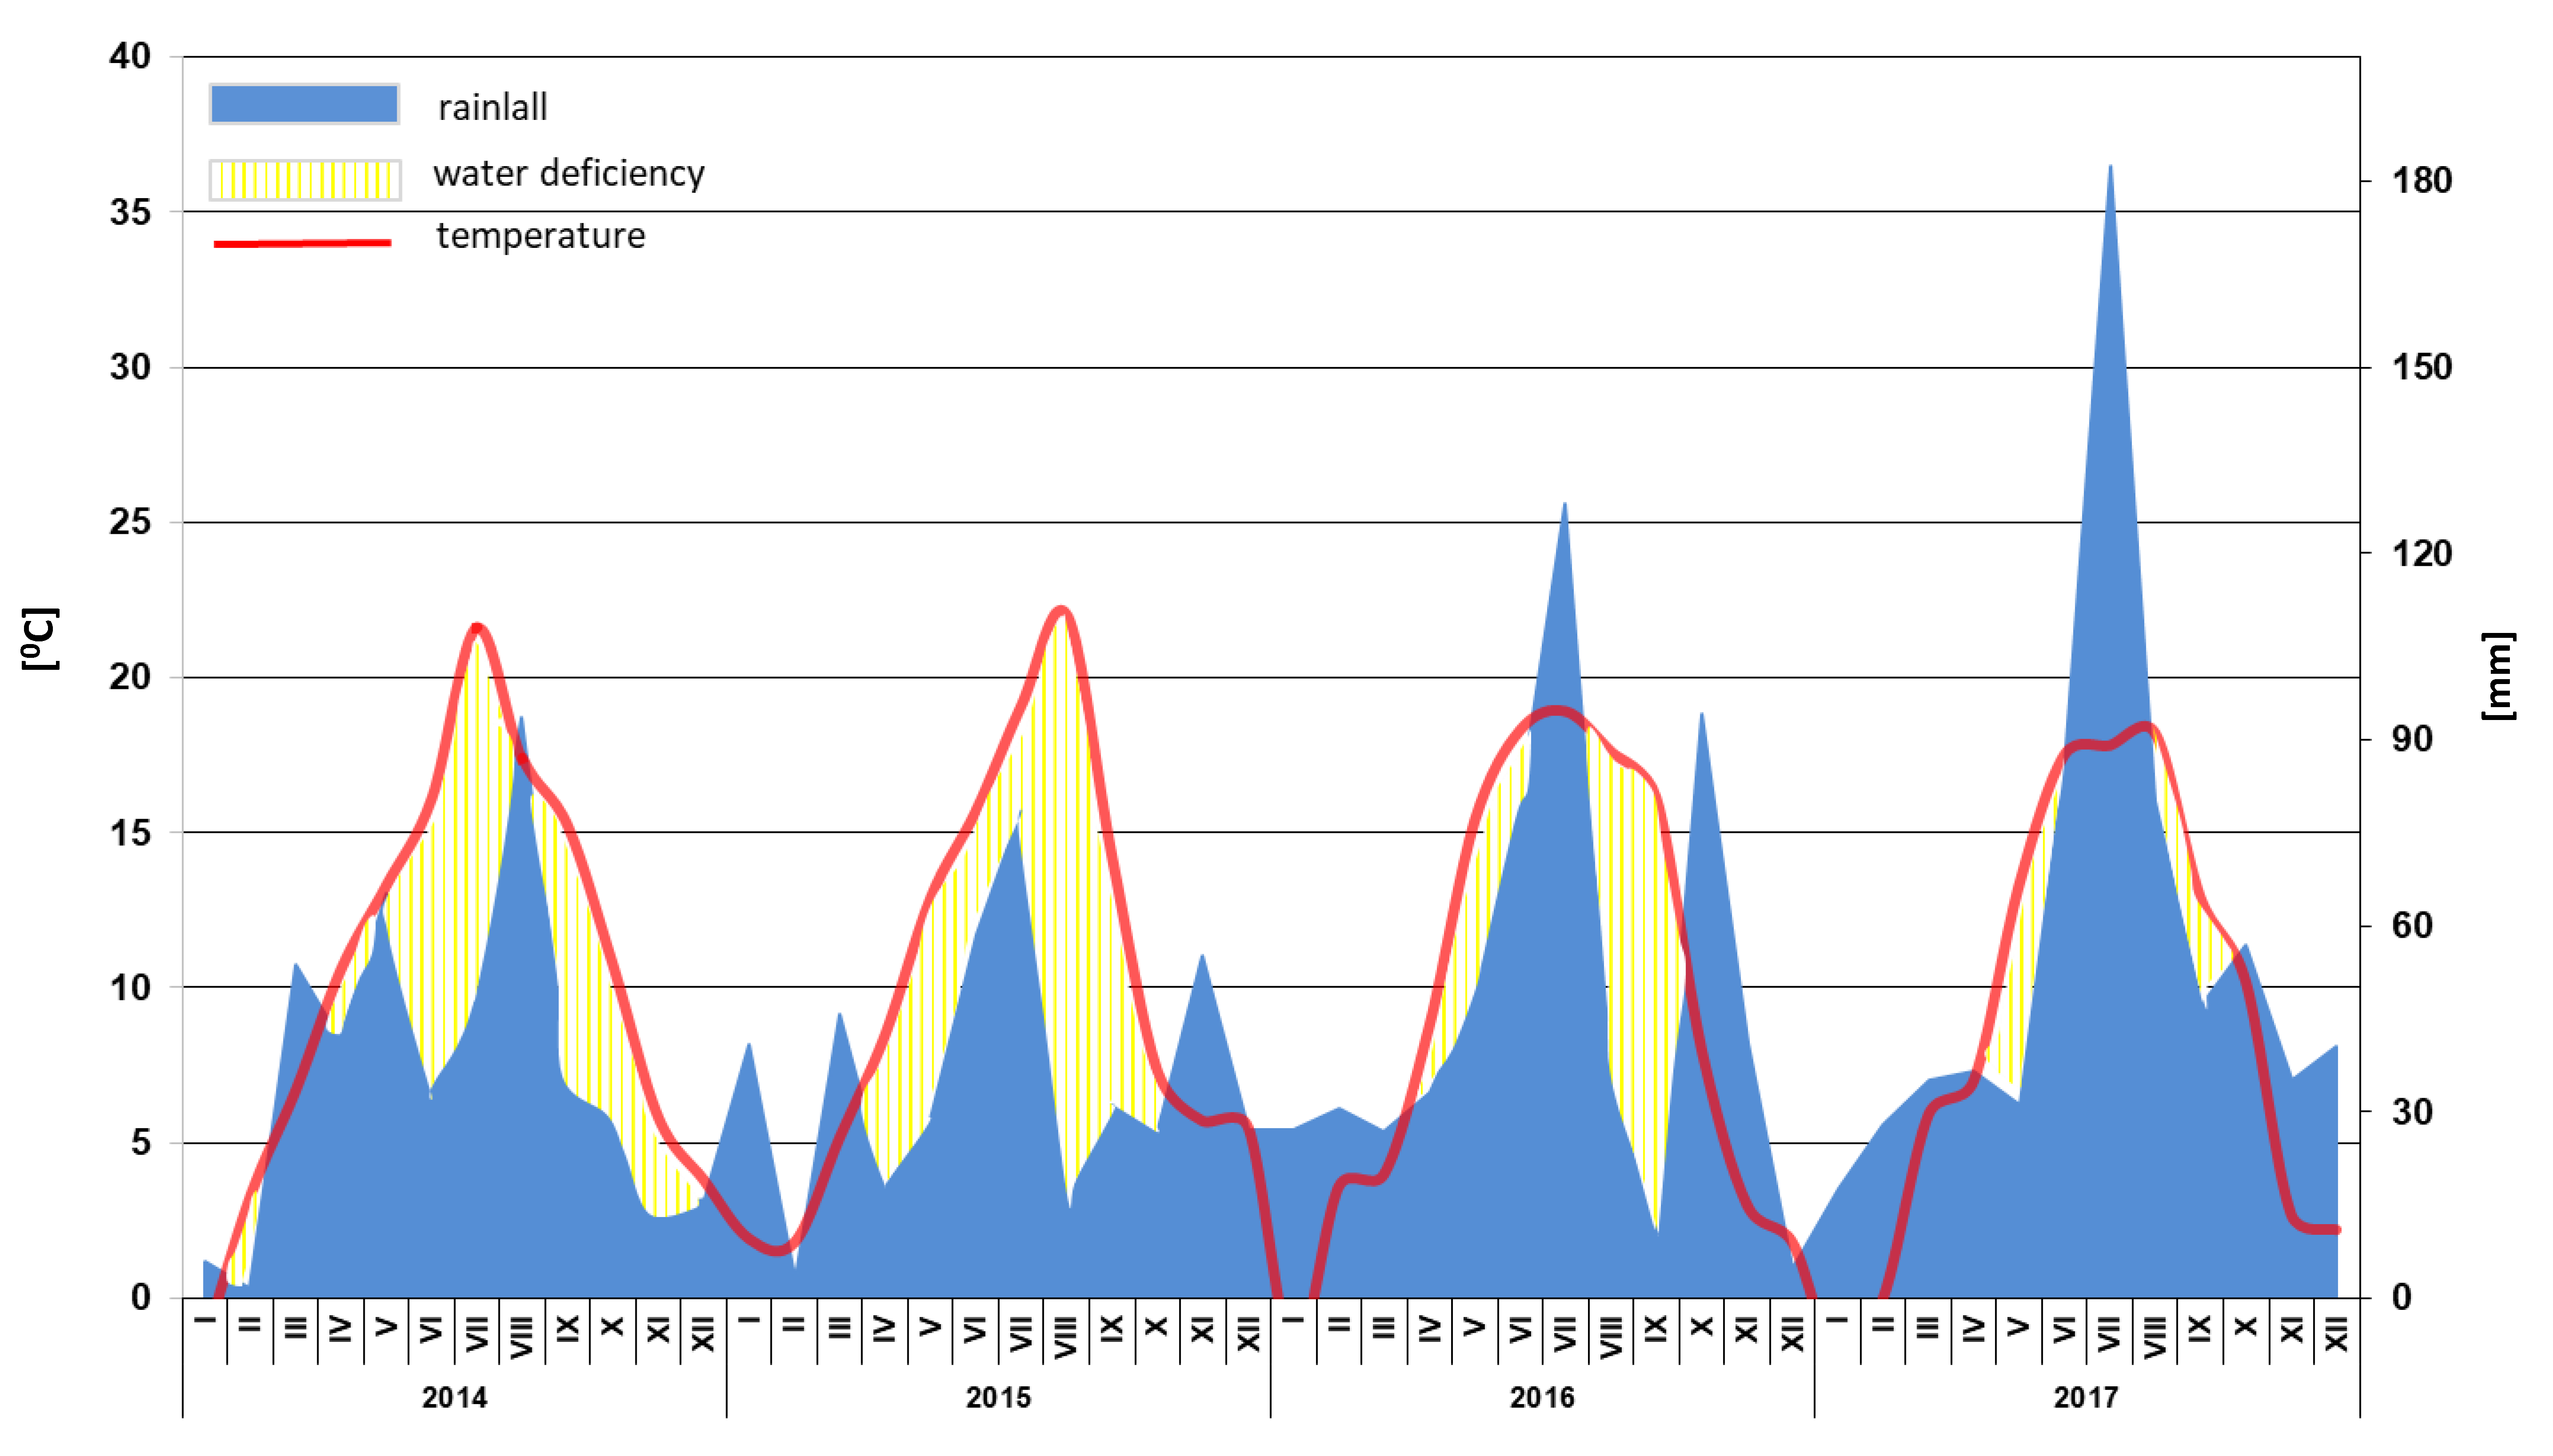
Task: Click the 2015 temperature curve peak
Action: click(x=1062, y=609)
